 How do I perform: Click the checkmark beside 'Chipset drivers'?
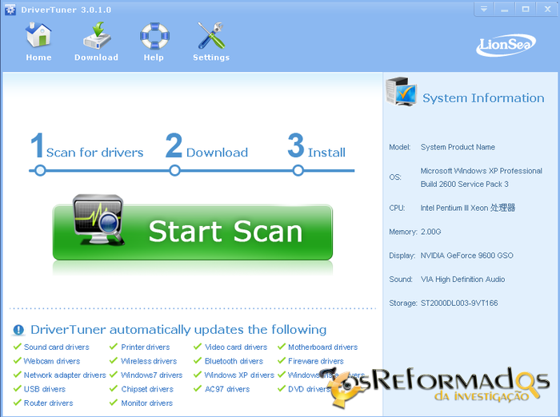(114, 388)
